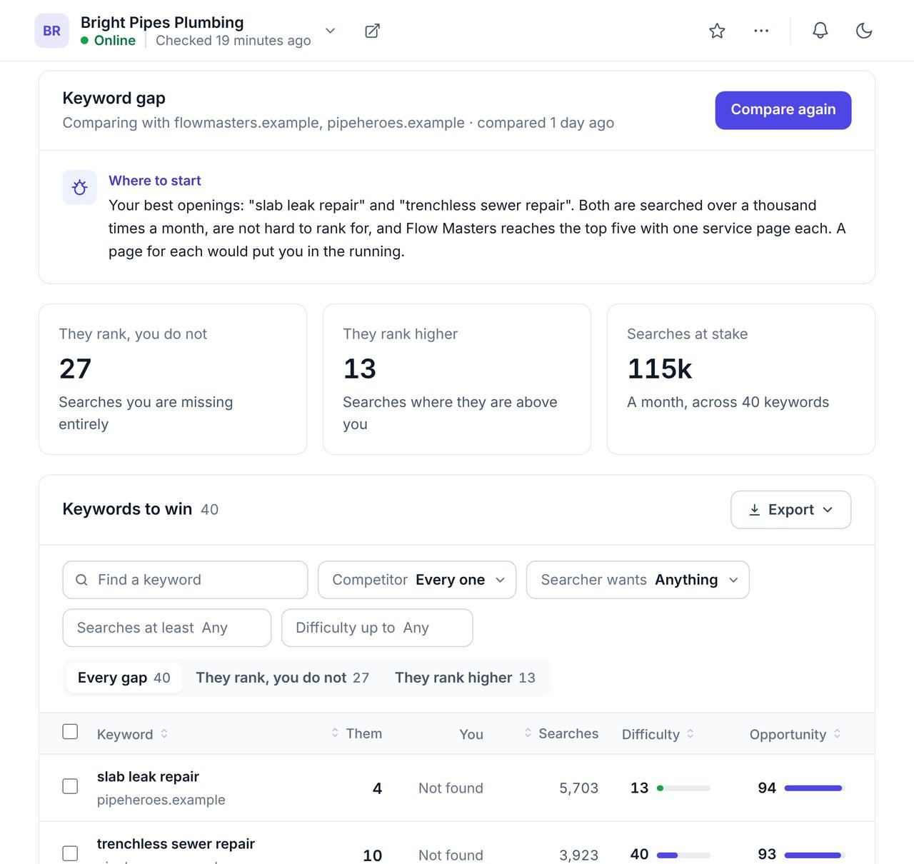The height and width of the screenshot is (864, 914).
Task: Click the BR site avatar badge
Action: (52, 31)
